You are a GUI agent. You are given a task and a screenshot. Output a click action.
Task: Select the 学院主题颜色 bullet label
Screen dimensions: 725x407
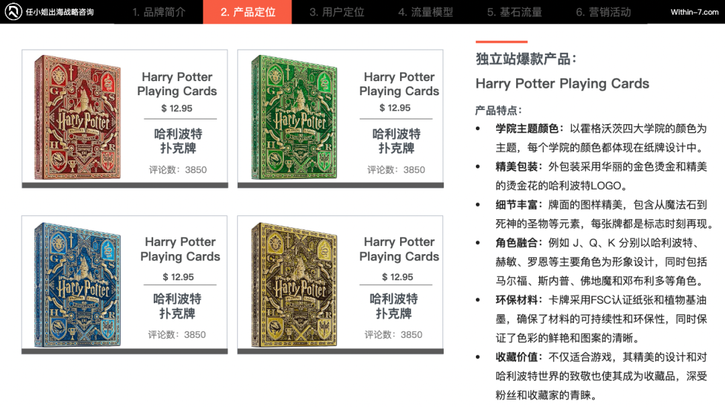(x=529, y=129)
